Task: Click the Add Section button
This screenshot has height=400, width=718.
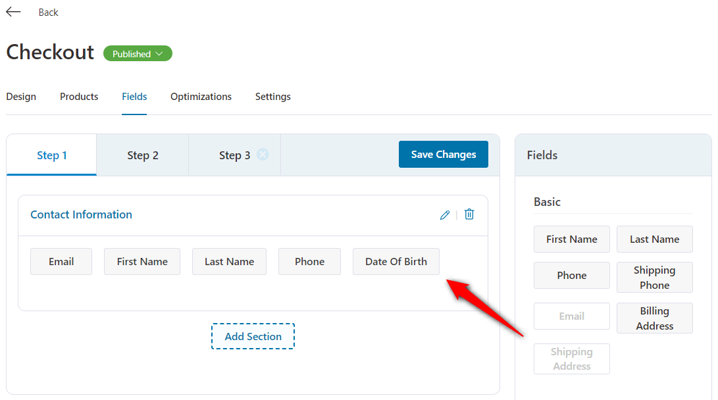Action: coord(253,336)
